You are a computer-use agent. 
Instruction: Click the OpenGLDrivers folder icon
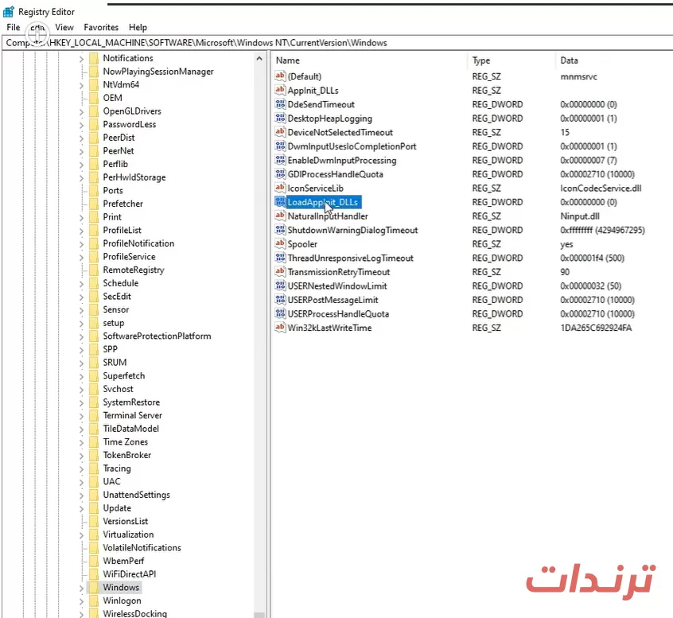(x=94, y=111)
